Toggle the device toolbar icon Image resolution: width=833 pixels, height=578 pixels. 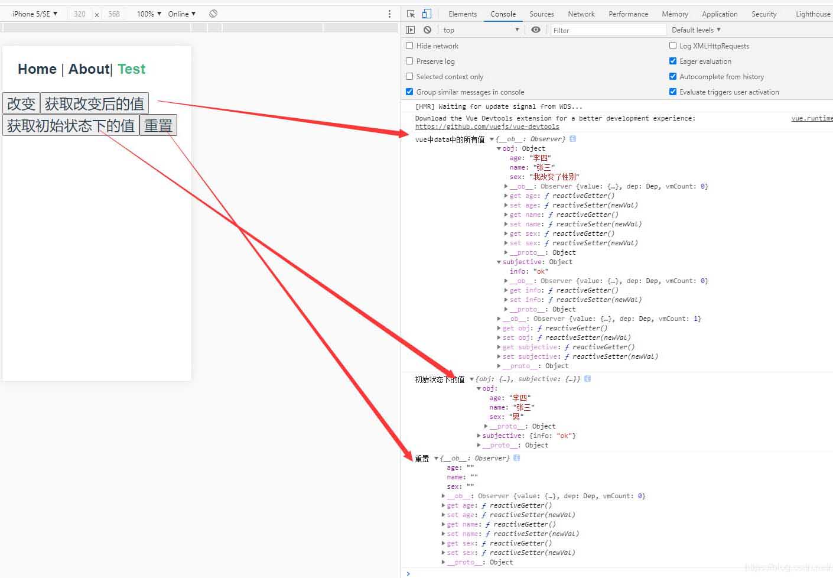(427, 14)
